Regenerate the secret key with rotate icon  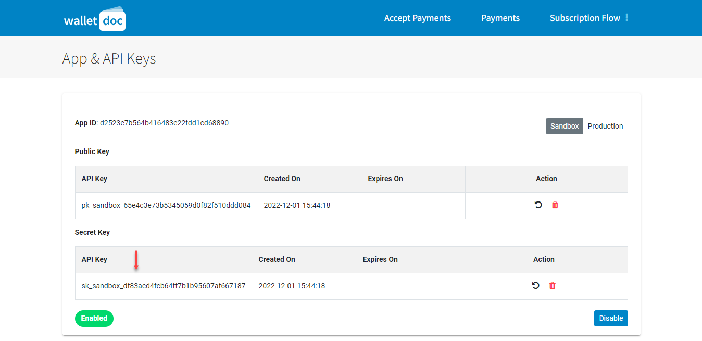[x=535, y=286]
